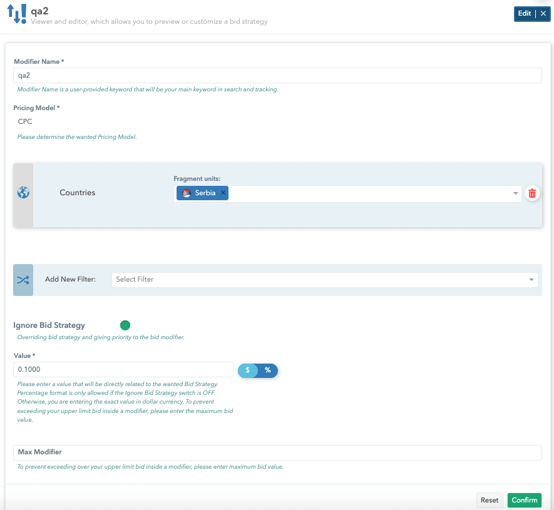
Task: Open the Select Filter dropdown
Action: pos(324,280)
